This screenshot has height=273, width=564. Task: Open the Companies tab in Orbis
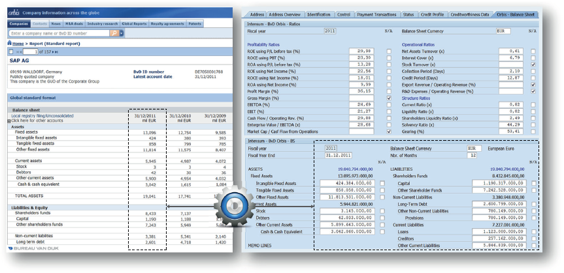click(19, 23)
